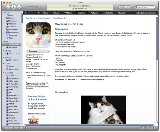Collapse the Genius section triangle
This screenshot has height=132, width=160.
[x=4, y=63]
